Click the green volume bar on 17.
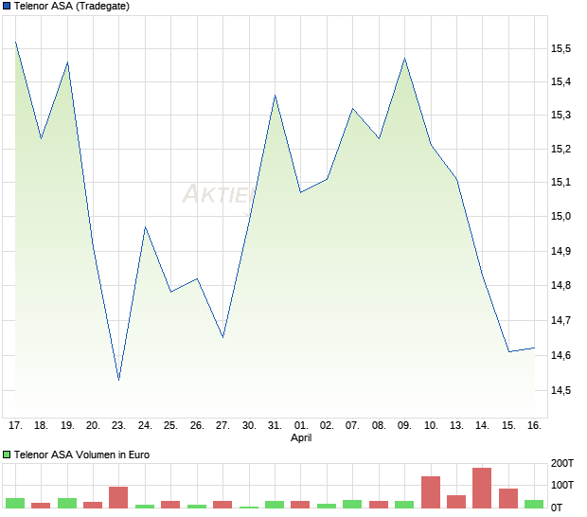The width and height of the screenshot is (587, 517). pos(15,504)
